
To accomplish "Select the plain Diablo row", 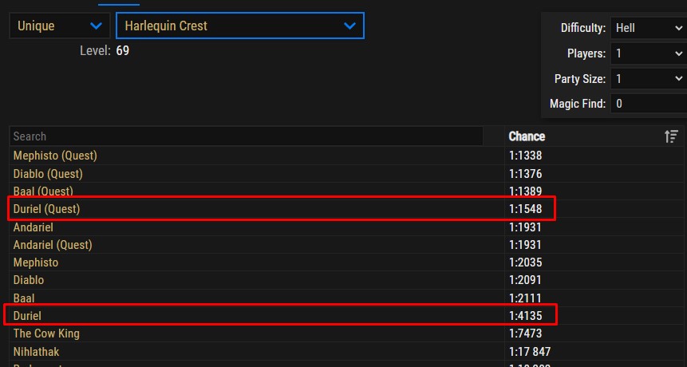I will (346, 280).
